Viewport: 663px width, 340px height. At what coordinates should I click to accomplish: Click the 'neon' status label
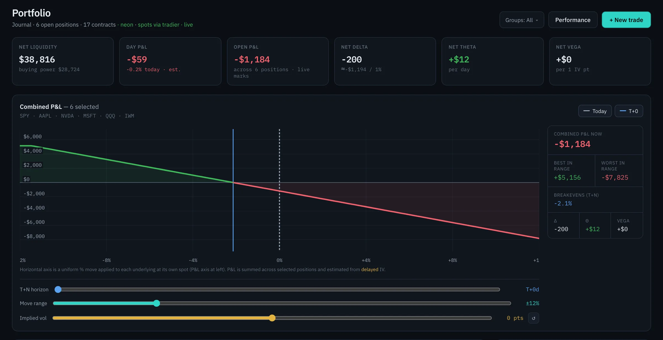[x=127, y=25]
